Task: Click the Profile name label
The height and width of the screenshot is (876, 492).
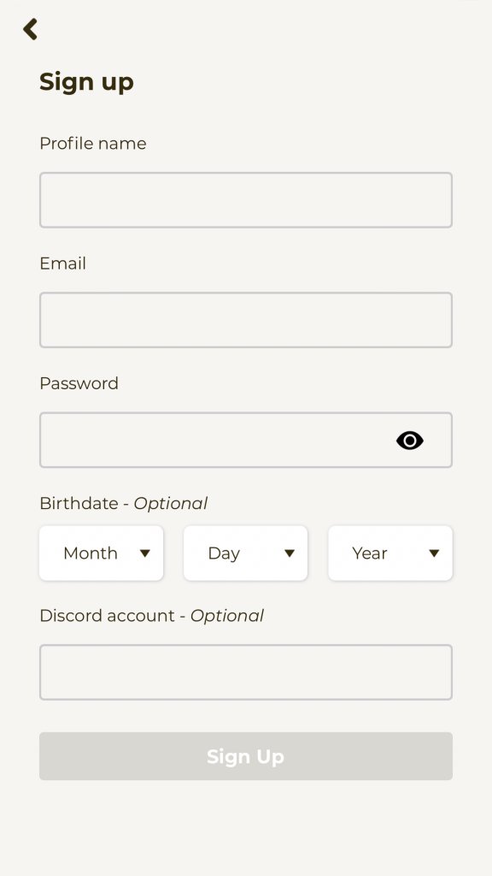Action: coord(93,144)
